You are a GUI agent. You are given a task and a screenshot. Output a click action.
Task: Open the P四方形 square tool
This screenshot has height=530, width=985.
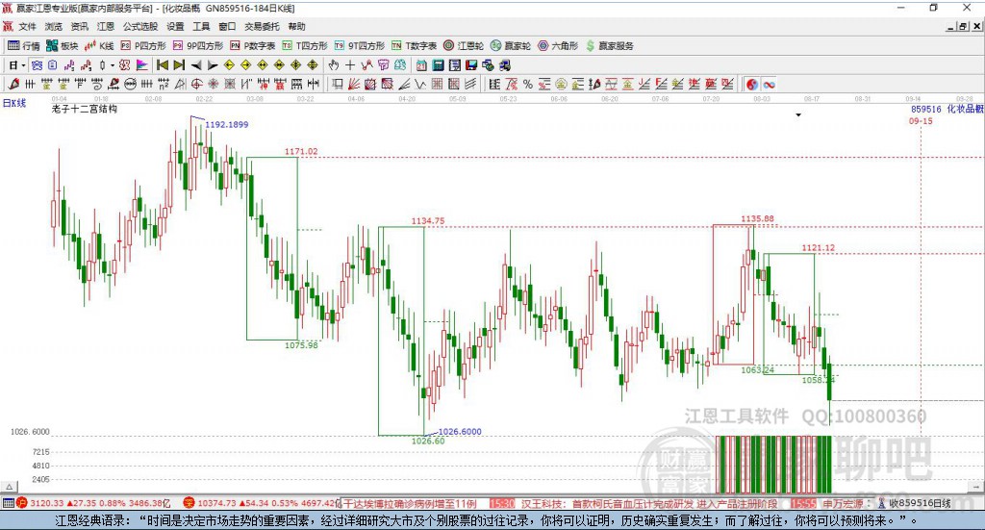[x=143, y=46]
